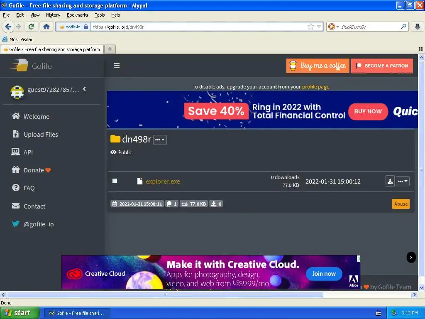Image resolution: width=425 pixels, height=319 pixels.
Task: Go back with the browser back arrow
Action: (8, 27)
